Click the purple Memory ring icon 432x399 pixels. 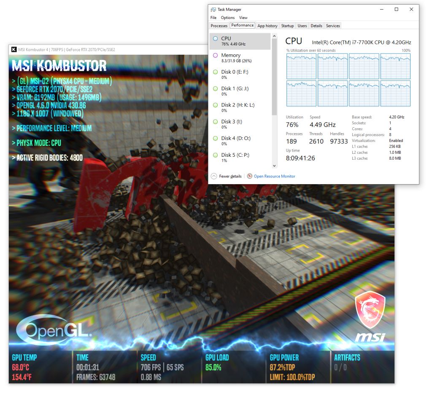click(x=215, y=55)
